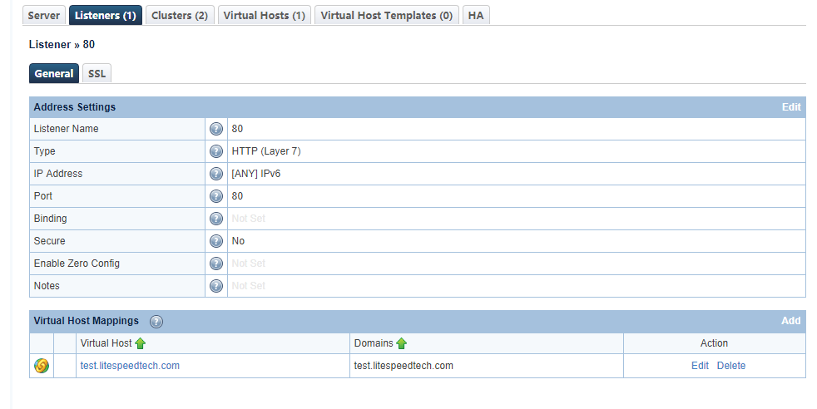Click help icon for Virtual Host Mappings
817x409 pixels.
coord(156,322)
